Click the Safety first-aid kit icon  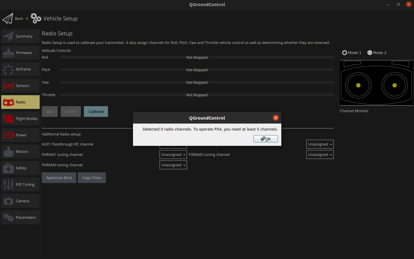point(8,168)
